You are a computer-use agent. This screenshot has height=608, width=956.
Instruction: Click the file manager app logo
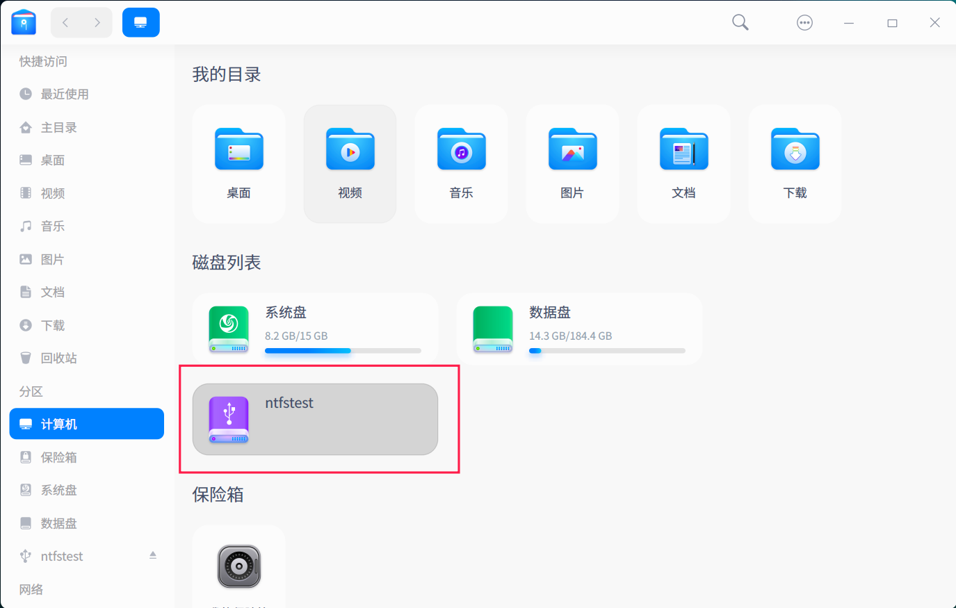[24, 22]
